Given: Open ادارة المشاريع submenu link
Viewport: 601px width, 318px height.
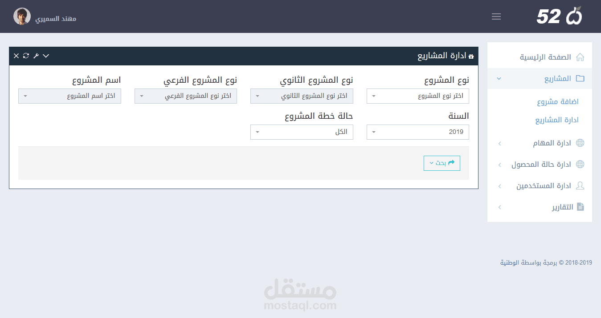Looking at the screenshot, I should pyautogui.click(x=557, y=120).
